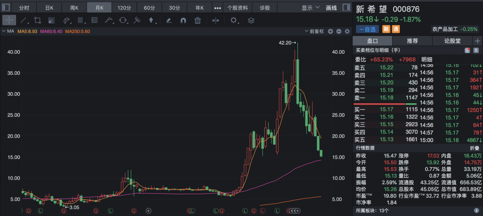Open the 推荐 panel tab
The width and height of the screenshot is (483, 216).
pyautogui.click(x=412, y=41)
